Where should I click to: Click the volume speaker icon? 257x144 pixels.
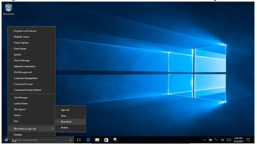coord(222,140)
